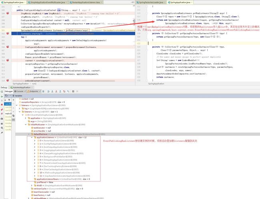Image resolution: width=260 pixels, height=199 pixels.
Task: Click the Restore Layout icon
Action: [x=2, y=124]
